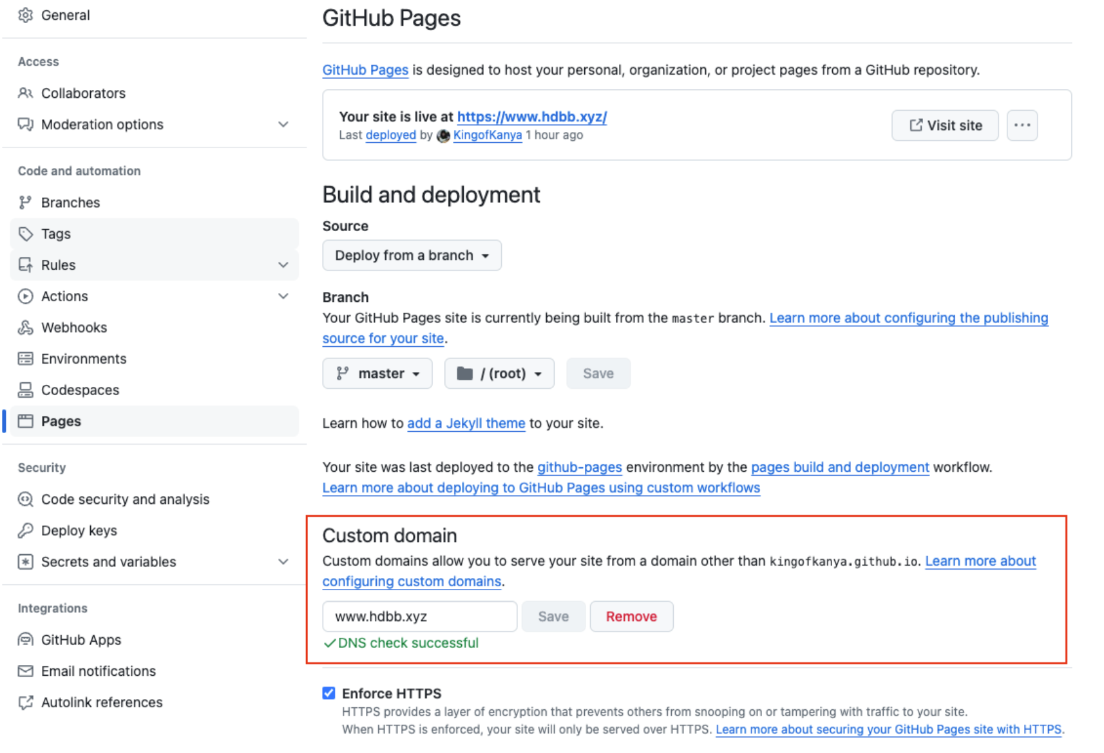This screenshot has height=753, width=1104.
Task: Click the KingofKanya avatar image
Action: click(443, 136)
